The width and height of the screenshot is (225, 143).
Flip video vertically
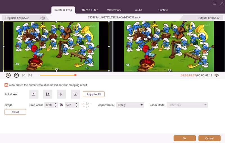point(75,94)
